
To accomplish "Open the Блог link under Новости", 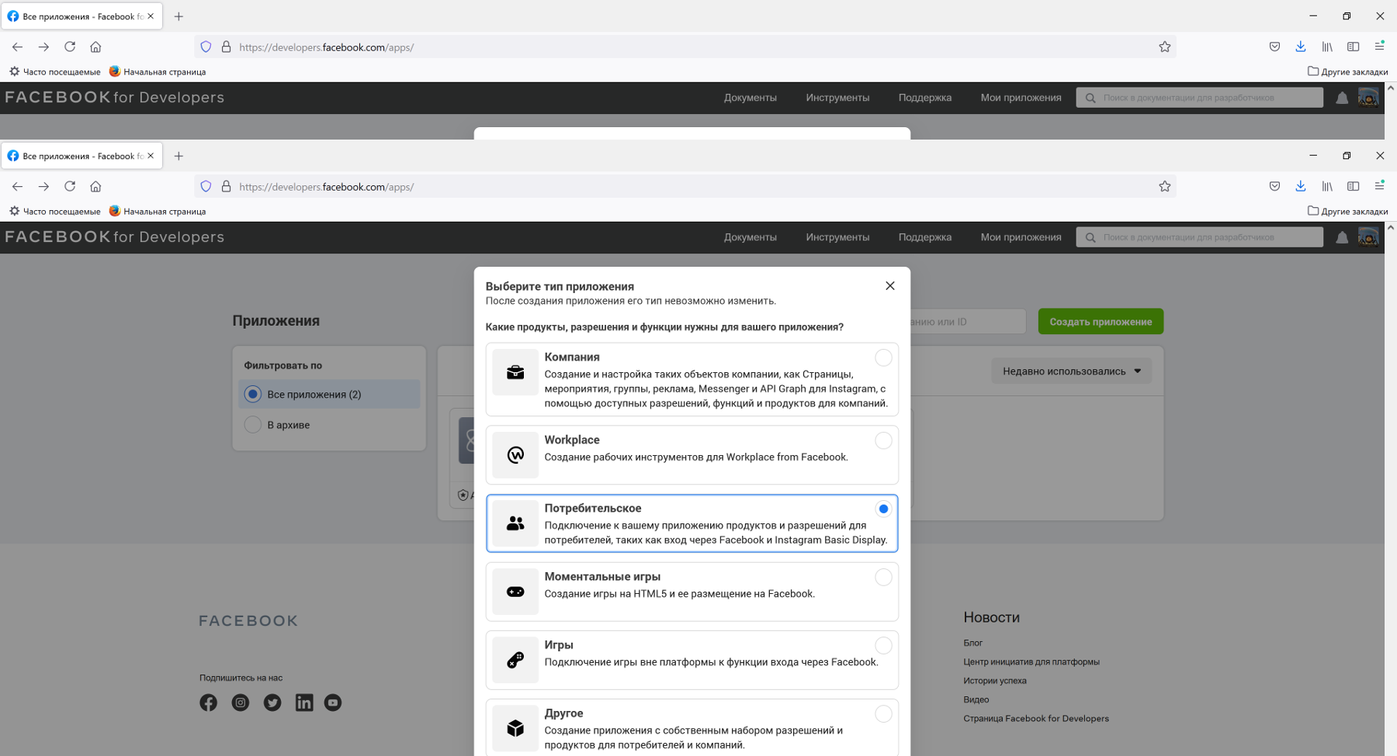I will (x=972, y=643).
